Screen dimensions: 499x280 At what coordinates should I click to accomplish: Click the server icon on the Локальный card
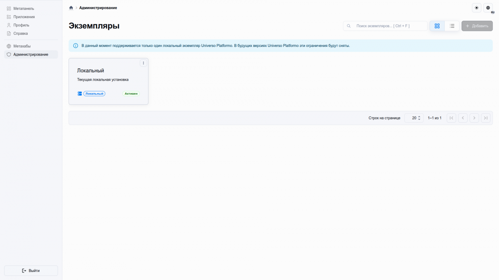pyautogui.click(x=80, y=94)
